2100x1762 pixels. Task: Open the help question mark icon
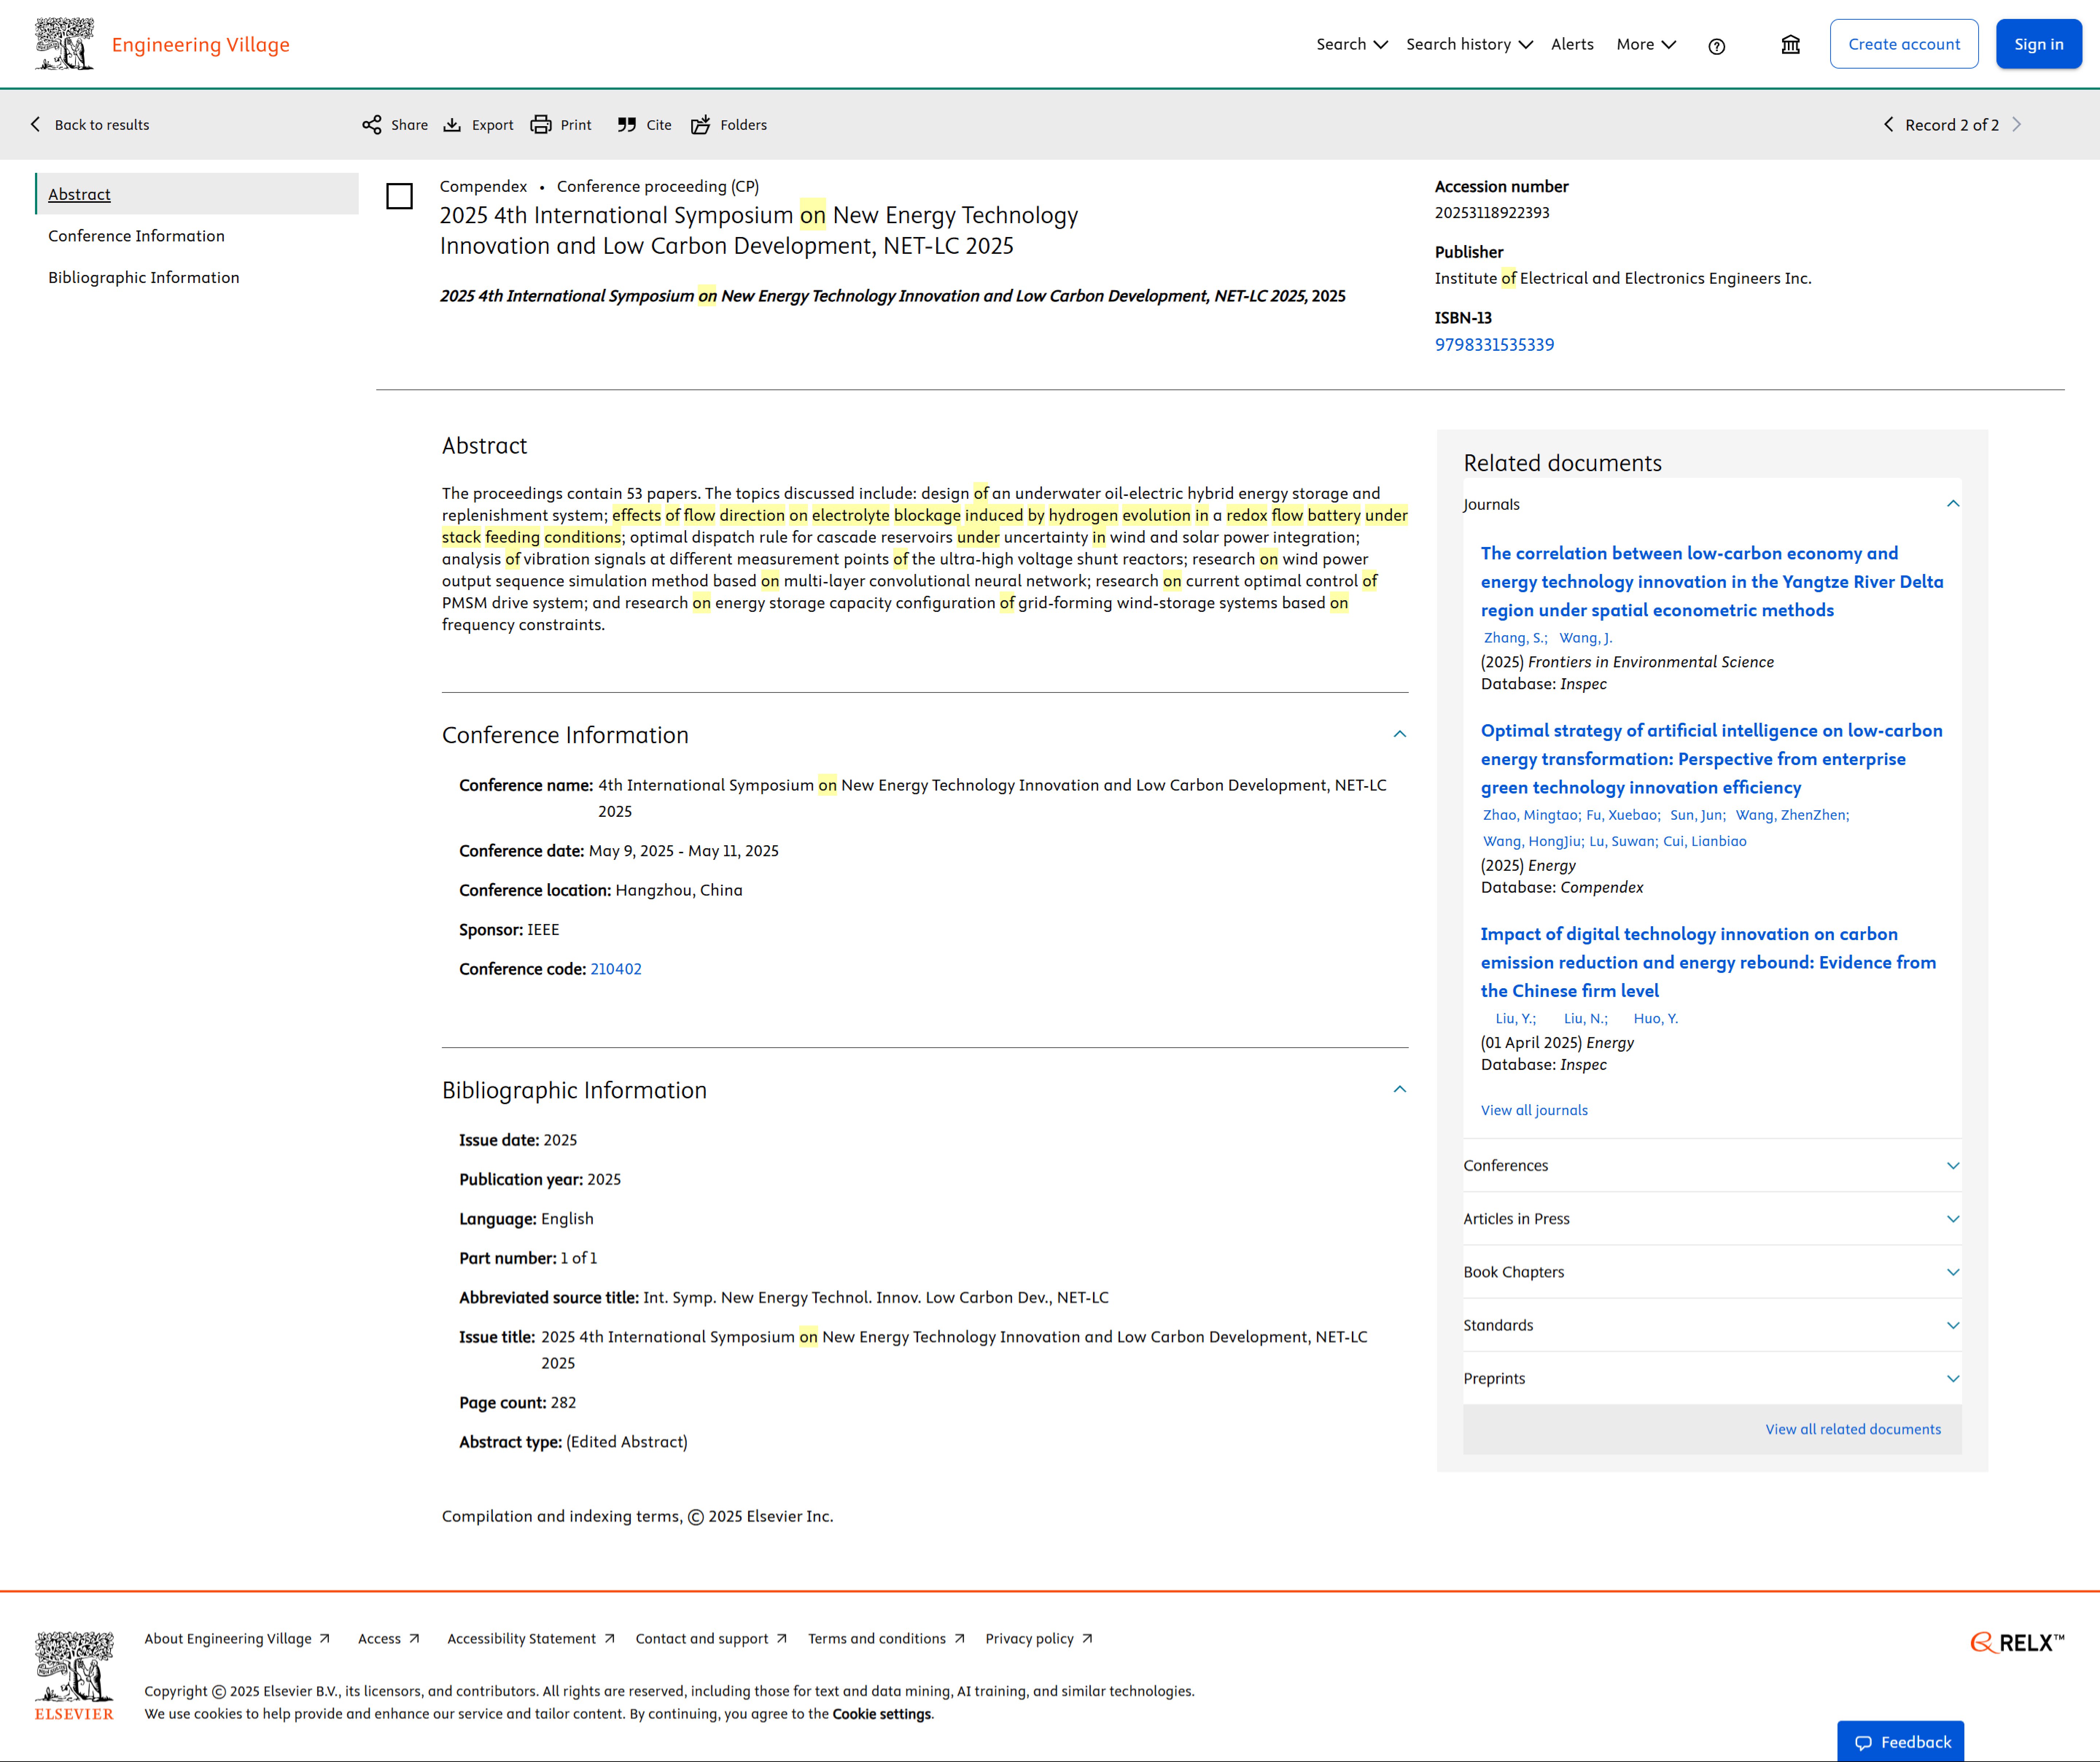tap(1716, 46)
